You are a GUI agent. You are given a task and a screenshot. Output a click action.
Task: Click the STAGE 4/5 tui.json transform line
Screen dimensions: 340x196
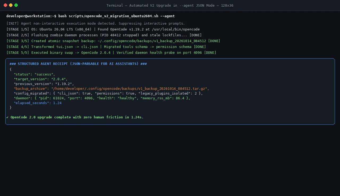pos(106,47)
